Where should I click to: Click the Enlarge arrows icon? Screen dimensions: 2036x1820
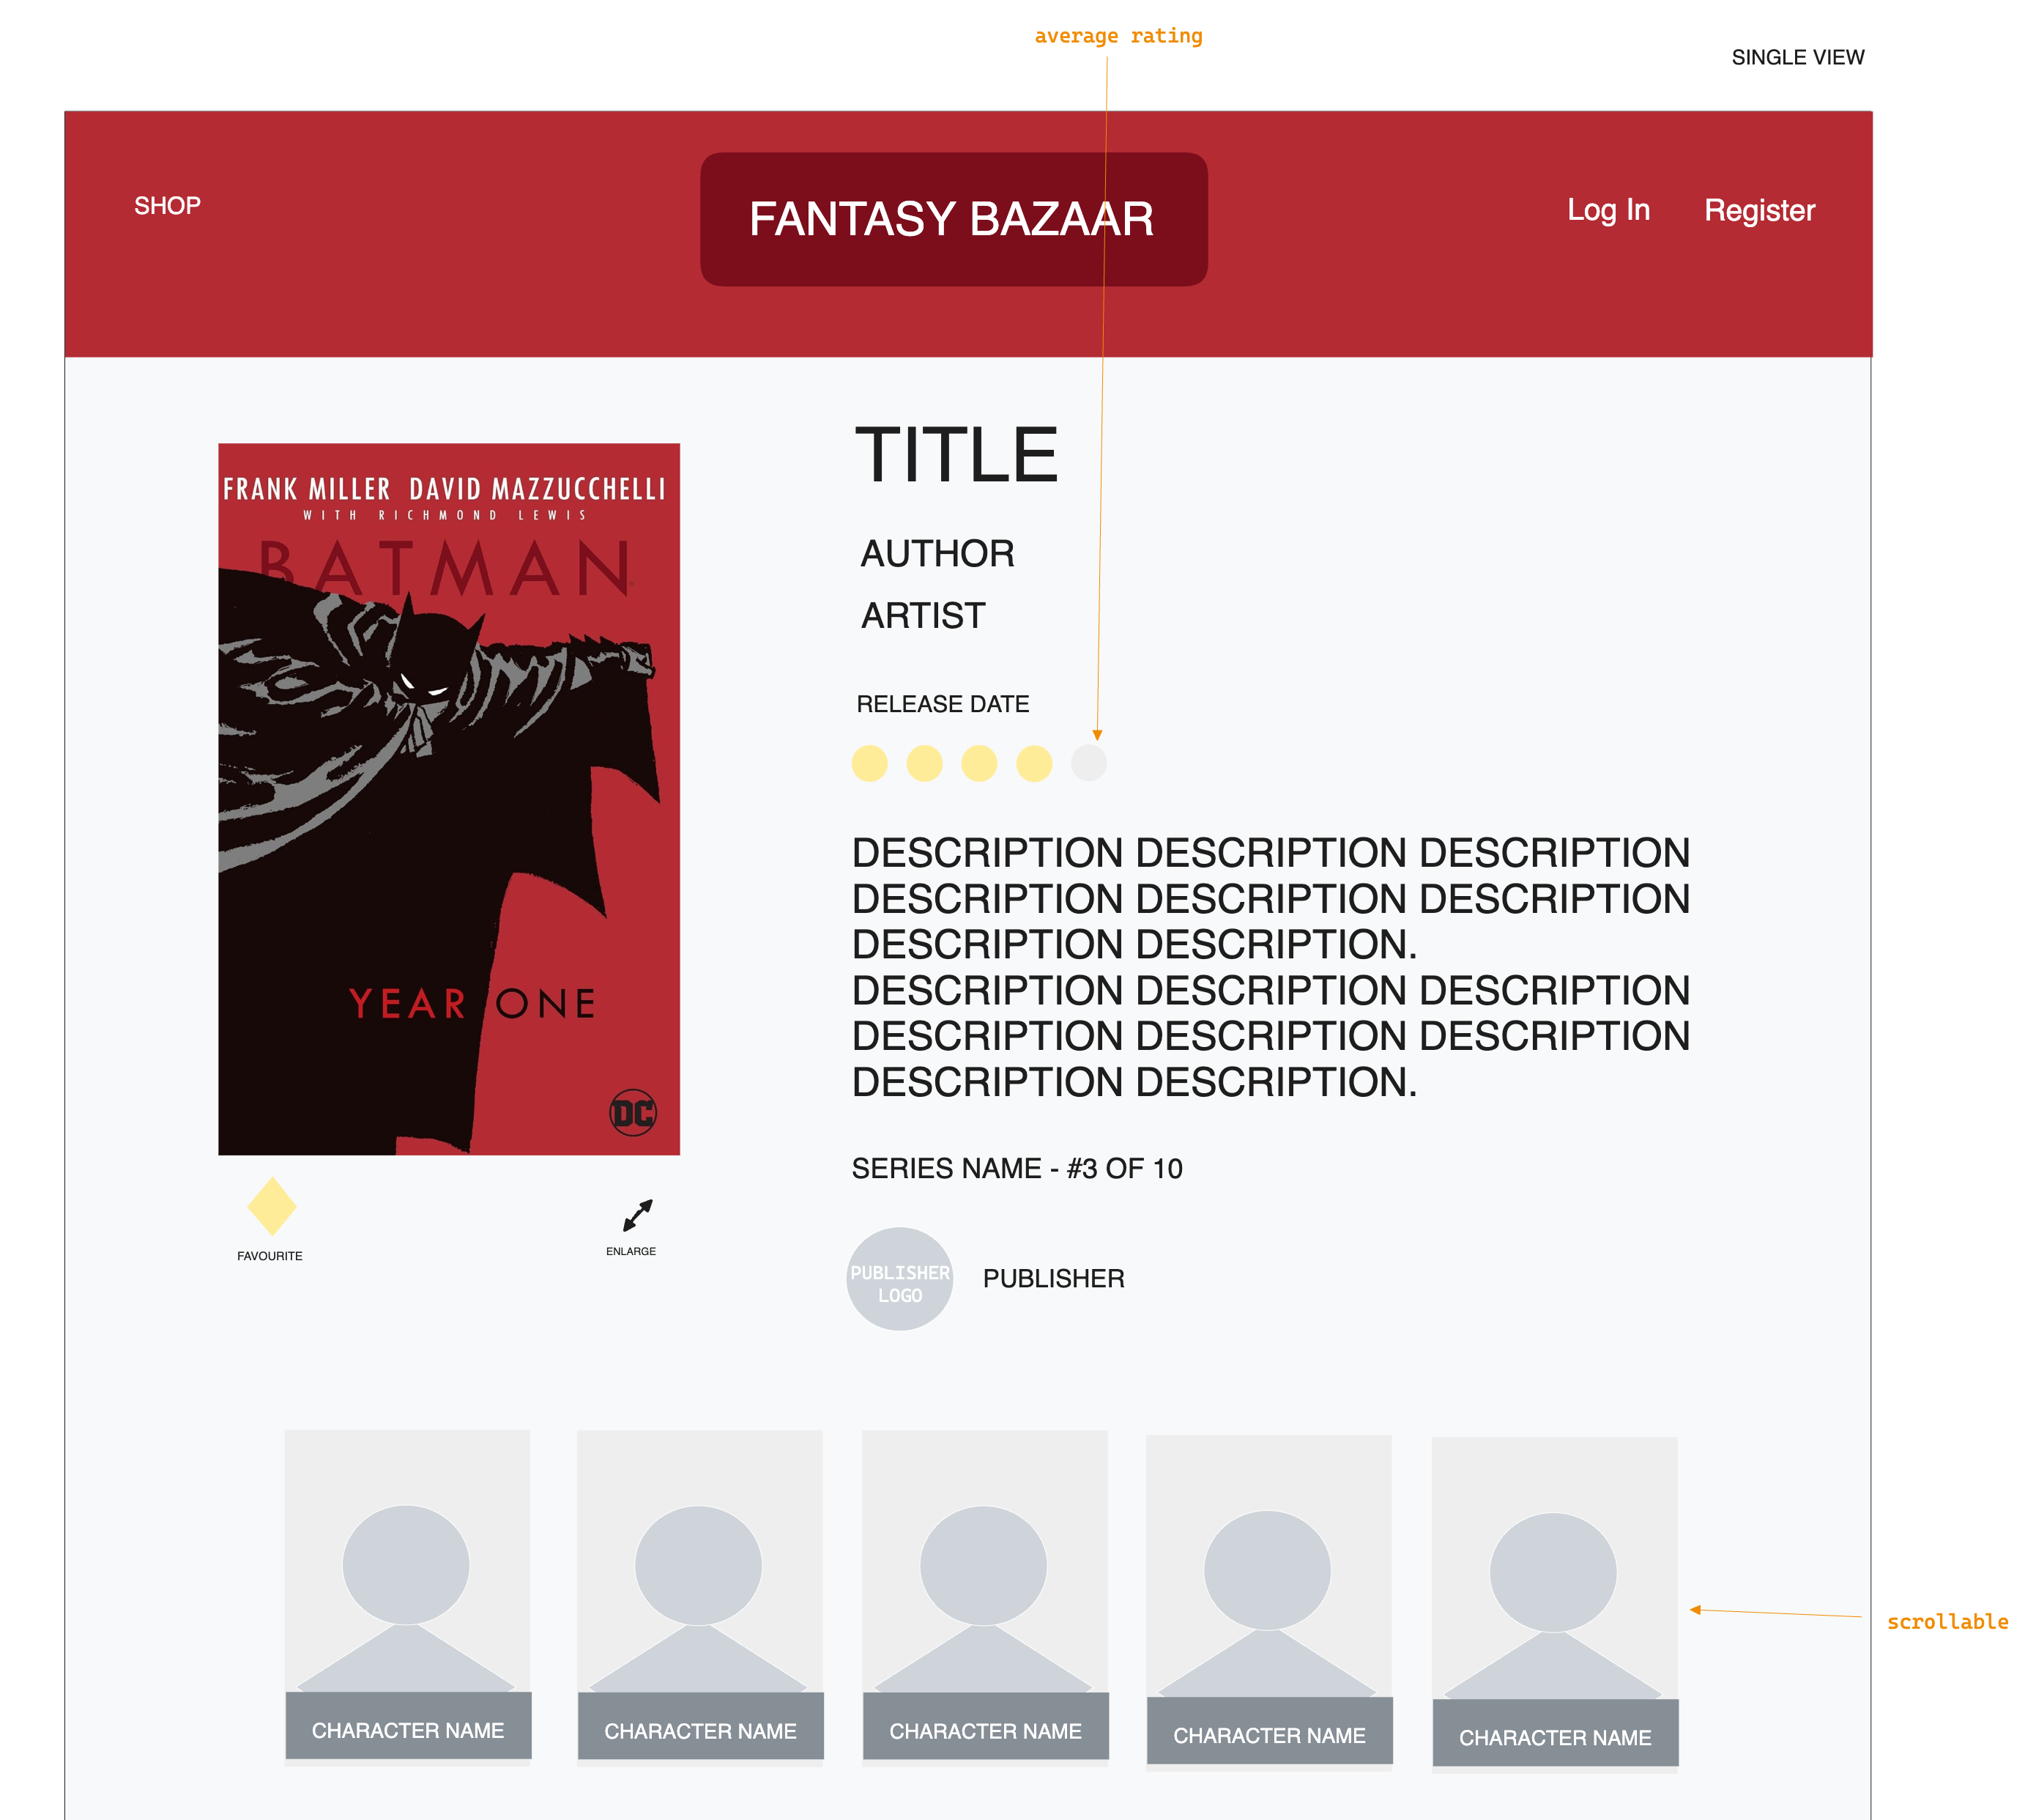638,1215
